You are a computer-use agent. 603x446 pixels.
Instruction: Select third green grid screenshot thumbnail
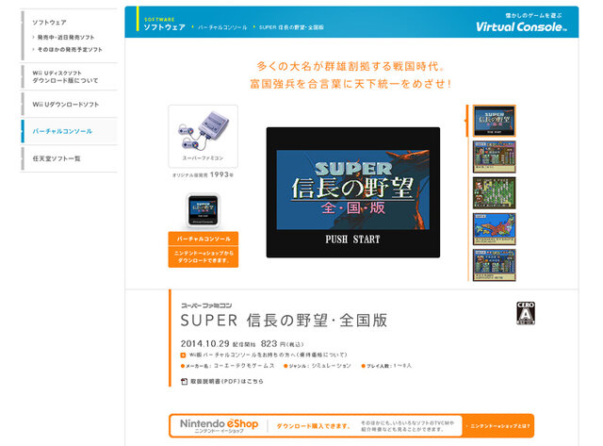click(494, 192)
